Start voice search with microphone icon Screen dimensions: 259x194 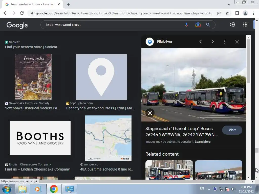pyautogui.click(x=186, y=25)
